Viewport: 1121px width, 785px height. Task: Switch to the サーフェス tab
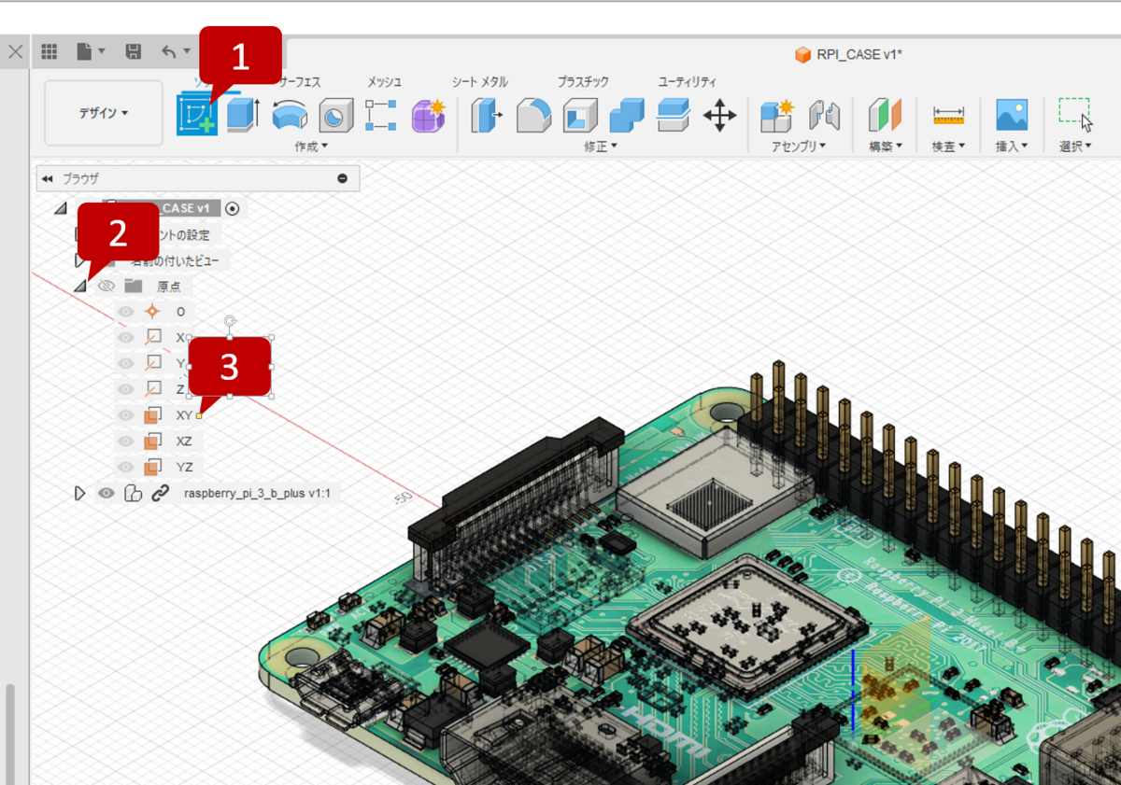pyautogui.click(x=299, y=82)
